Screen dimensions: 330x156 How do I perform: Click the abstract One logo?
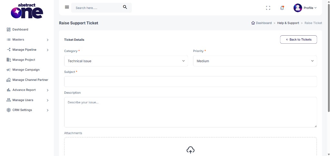27,11
